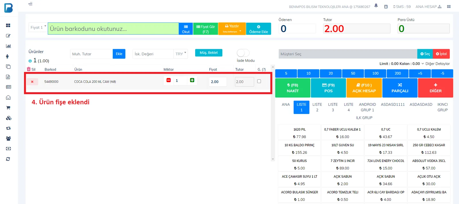
Task: Choose (F10) AÇIK HESAP payment
Action: pyautogui.click(x=364, y=88)
